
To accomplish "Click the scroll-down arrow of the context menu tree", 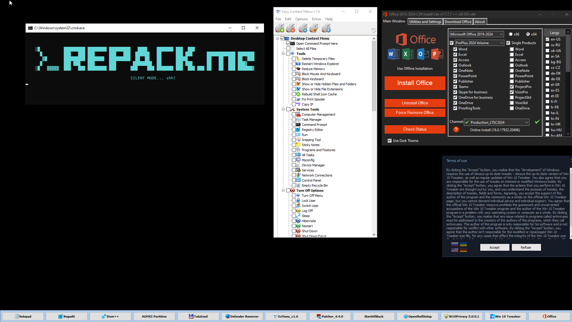I will [374, 235].
